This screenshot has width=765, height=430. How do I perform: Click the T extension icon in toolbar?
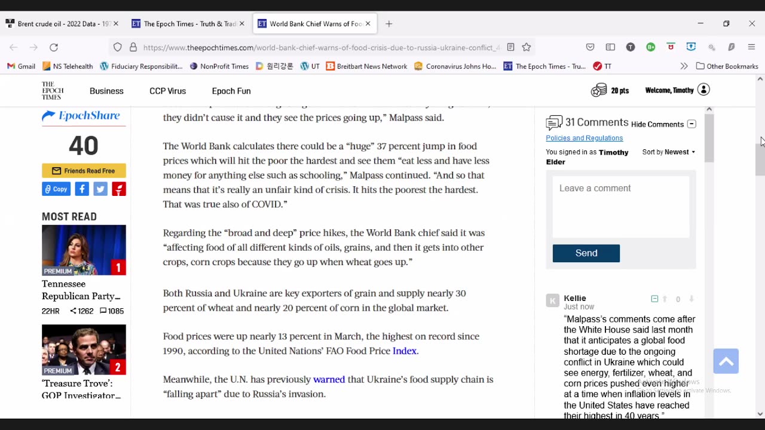pos(631,47)
